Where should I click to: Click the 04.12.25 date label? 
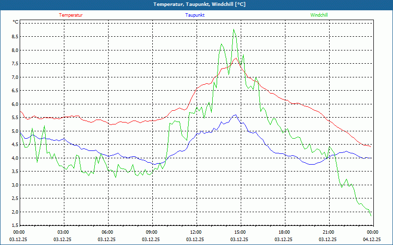point(372,240)
